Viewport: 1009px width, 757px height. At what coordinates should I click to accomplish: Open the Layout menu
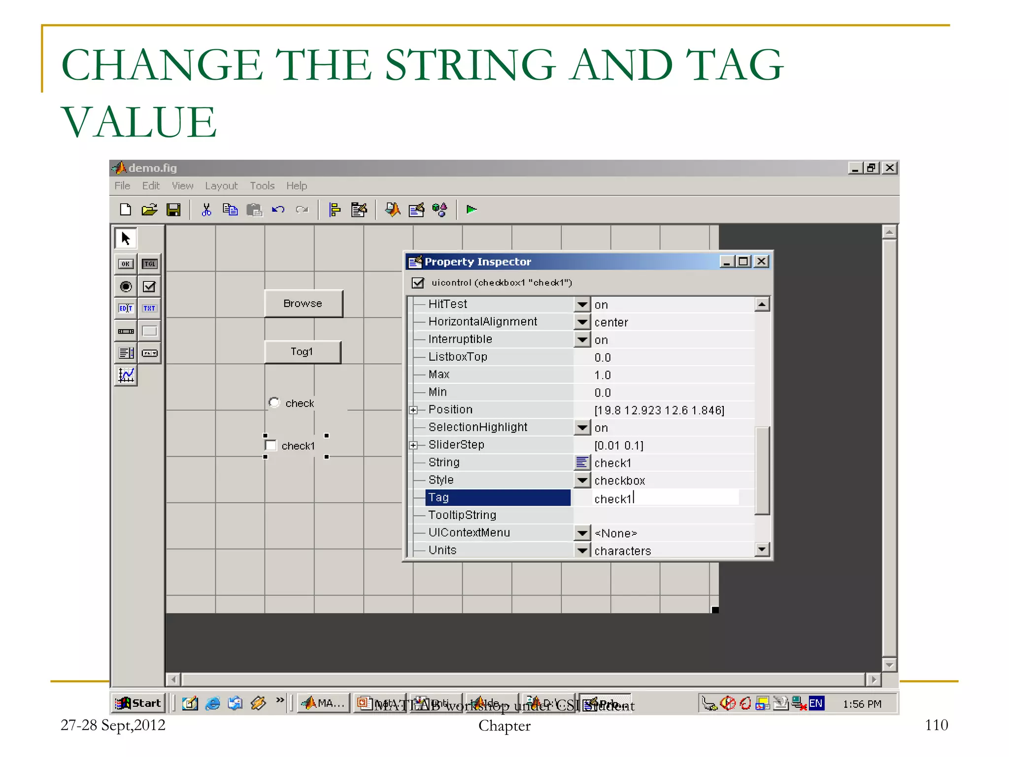tap(221, 186)
